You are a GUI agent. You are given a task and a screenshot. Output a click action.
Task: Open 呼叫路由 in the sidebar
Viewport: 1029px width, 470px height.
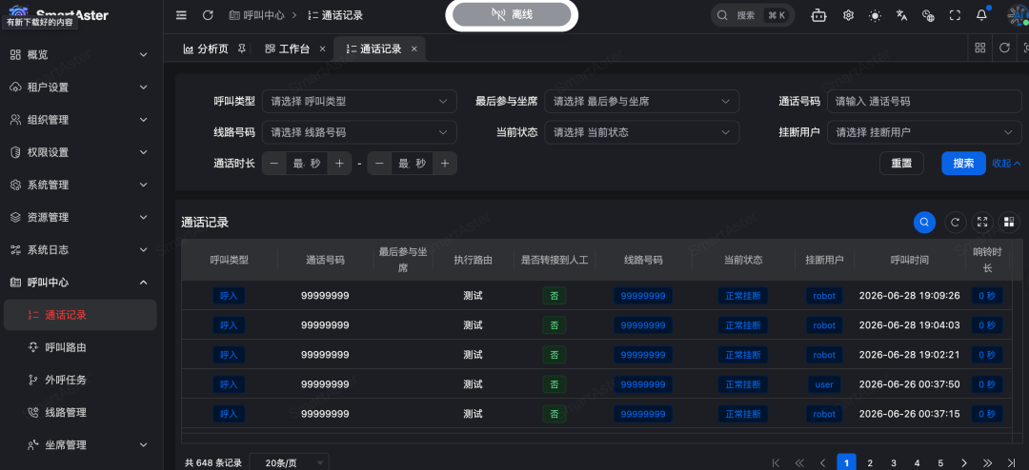[x=80, y=347]
